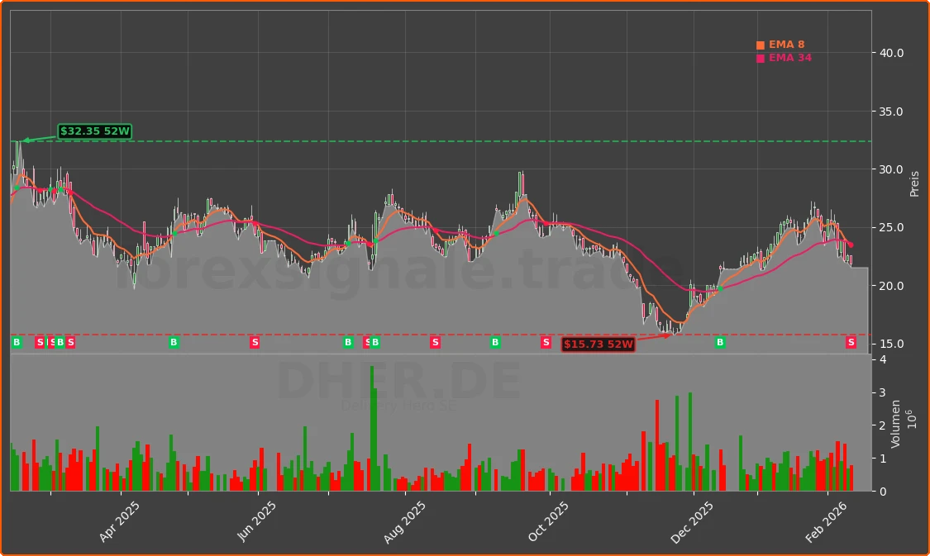Click the red S sell marker near Jun 2025

(255, 342)
